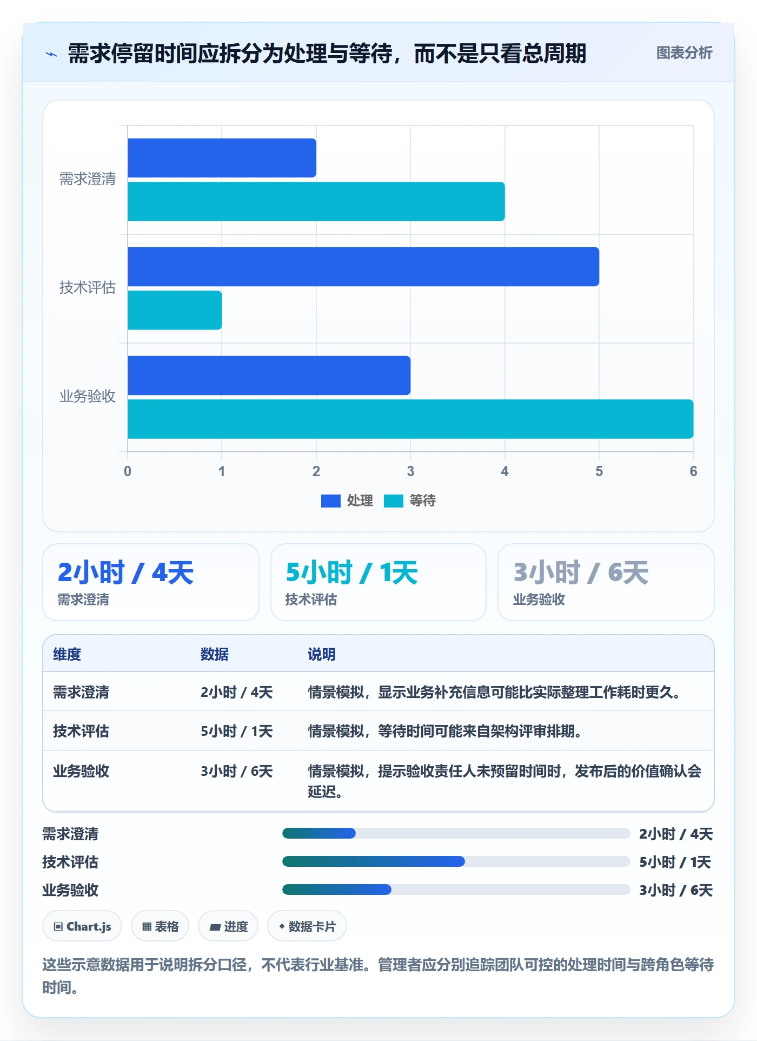Screen dimensions: 757x1041
Task: Click the 业务验收 progress bar
Action: point(456,890)
